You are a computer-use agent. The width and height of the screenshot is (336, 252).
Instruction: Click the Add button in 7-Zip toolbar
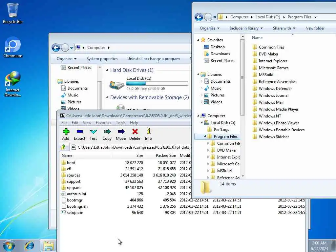pos(66,134)
